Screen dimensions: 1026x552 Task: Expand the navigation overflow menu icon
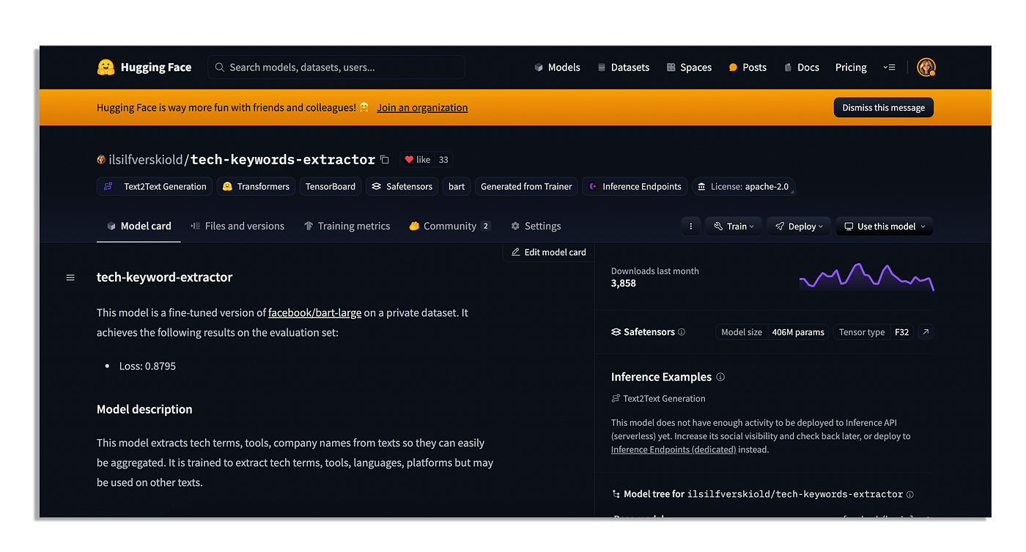[x=889, y=67]
